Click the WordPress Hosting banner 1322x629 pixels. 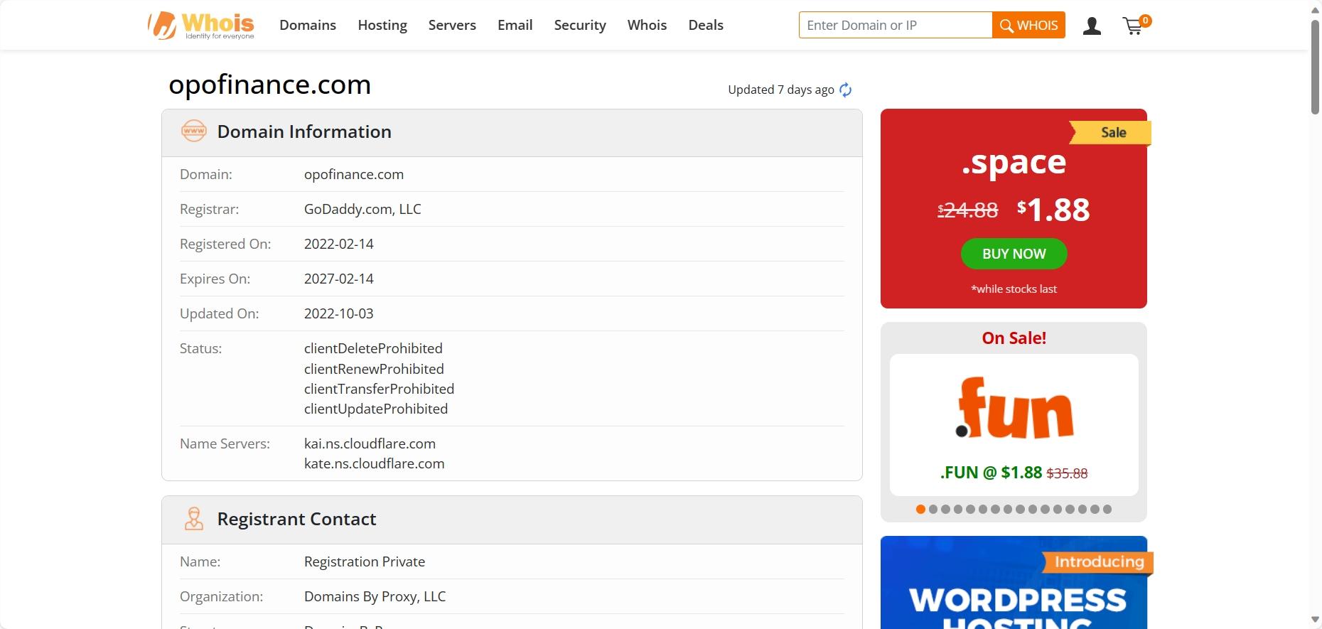(1014, 583)
